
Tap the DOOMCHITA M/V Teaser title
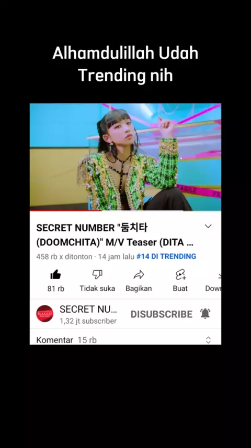click(x=115, y=235)
